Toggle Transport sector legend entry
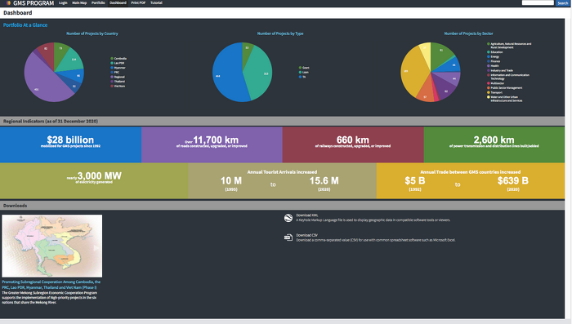Image resolution: width=572 pixels, height=324 pixels. coord(494,92)
